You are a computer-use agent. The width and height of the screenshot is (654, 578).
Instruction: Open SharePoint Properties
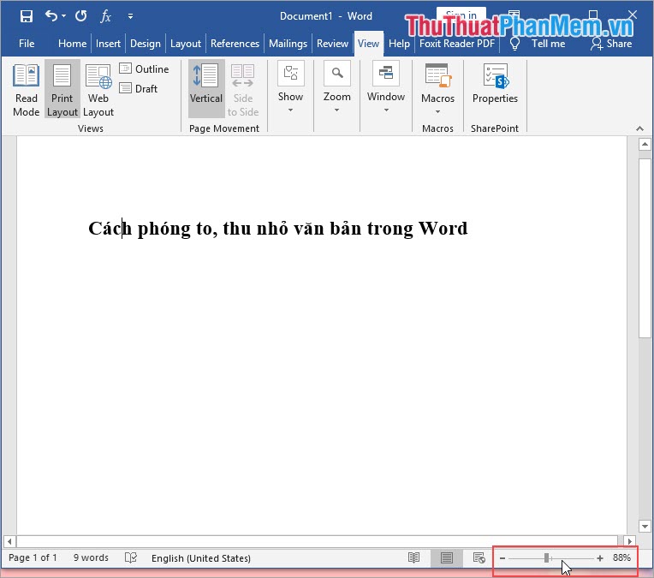click(x=495, y=83)
